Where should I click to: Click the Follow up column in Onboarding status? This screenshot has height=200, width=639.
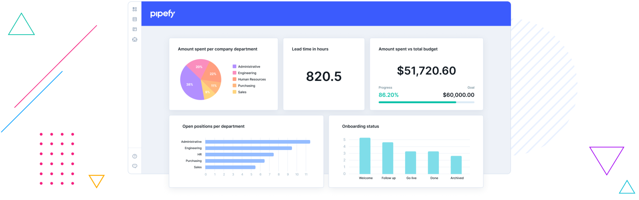click(x=388, y=158)
